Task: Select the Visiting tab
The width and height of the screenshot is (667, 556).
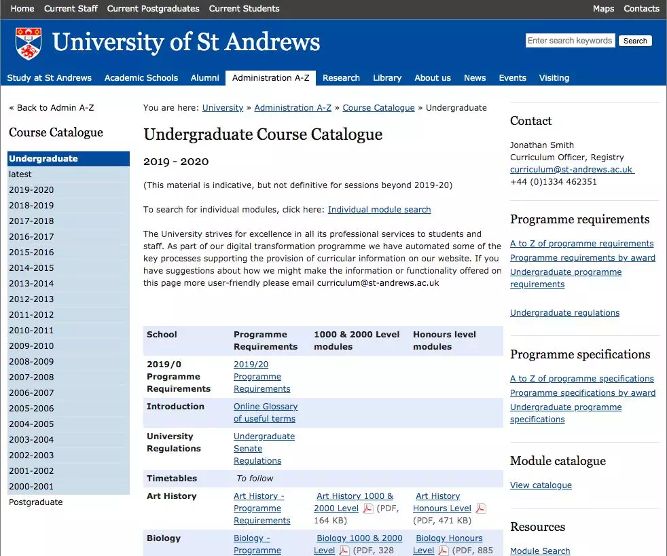Action: click(x=554, y=78)
